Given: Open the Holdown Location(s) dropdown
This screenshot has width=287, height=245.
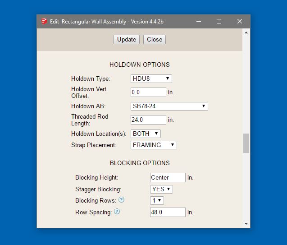Looking at the screenshot, I should click(146, 134).
